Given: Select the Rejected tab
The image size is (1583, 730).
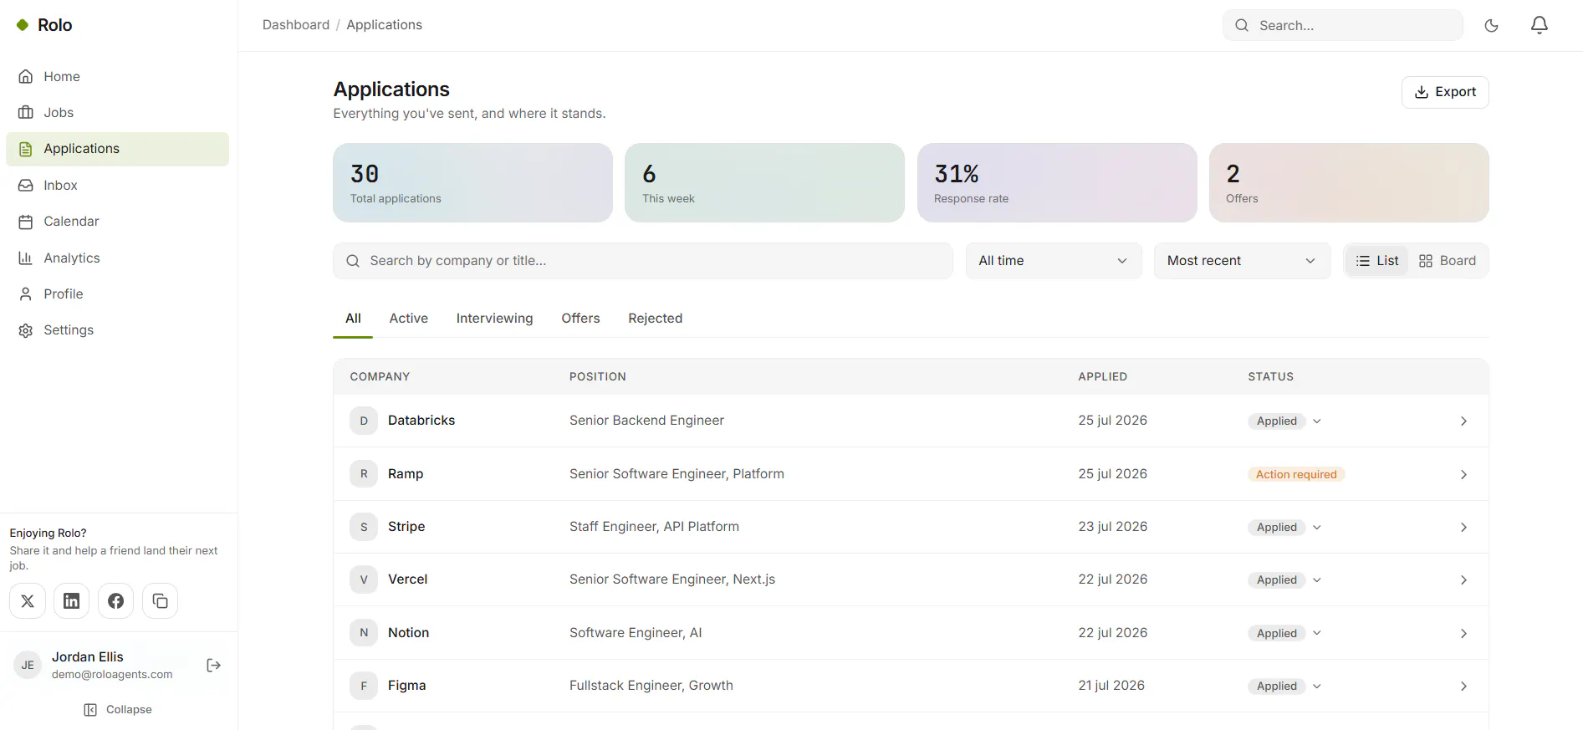Looking at the screenshot, I should click(x=655, y=319).
